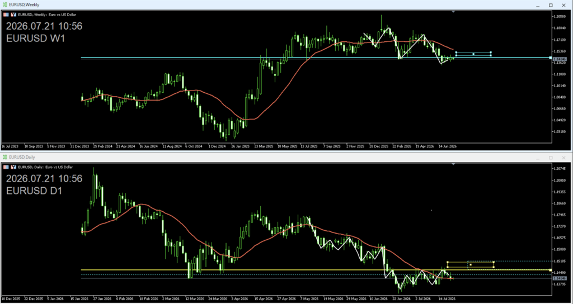Click 14 Jul 2026 date on Daily axis
Image resolution: width=573 pixels, height=304 pixels.
[447, 298]
